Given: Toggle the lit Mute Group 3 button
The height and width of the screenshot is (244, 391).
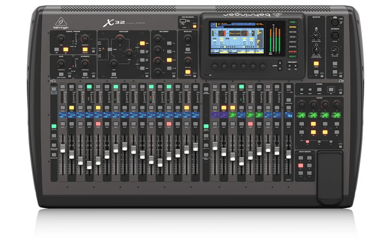Looking at the screenshot, I should [301, 166].
